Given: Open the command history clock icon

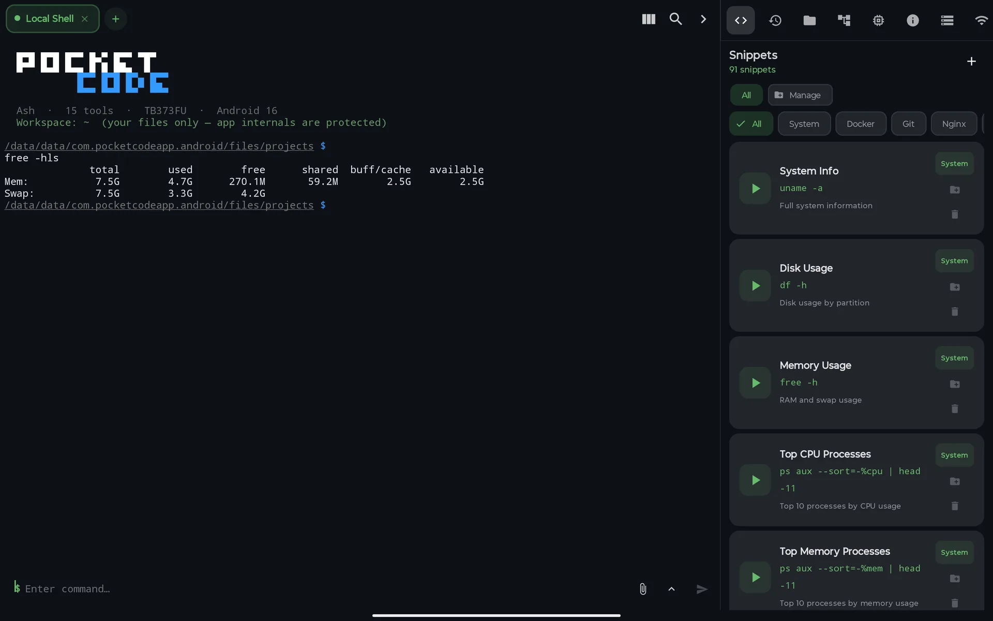Looking at the screenshot, I should (x=775, y=20).
